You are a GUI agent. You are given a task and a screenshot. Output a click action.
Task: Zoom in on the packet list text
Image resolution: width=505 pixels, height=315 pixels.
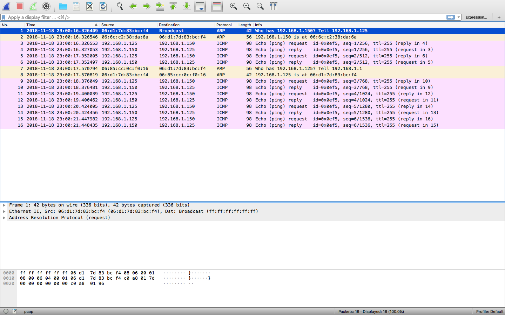pos(233,6)
